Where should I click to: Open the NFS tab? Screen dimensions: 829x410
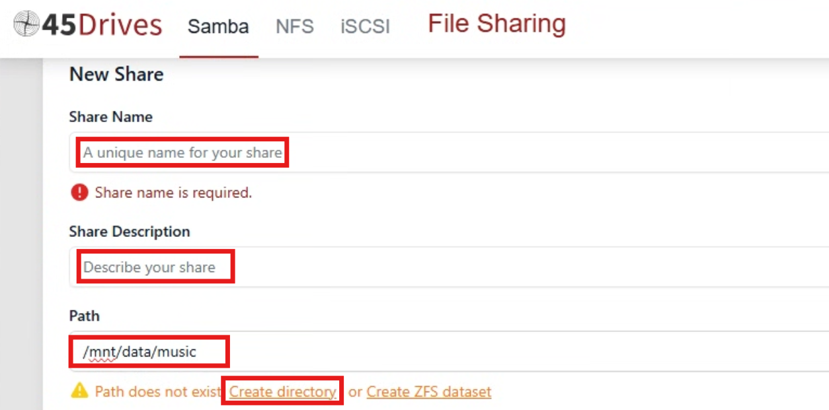click(x=295, y=26)
